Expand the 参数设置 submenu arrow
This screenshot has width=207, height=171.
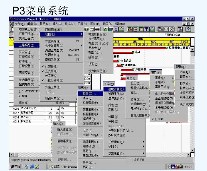143,153
